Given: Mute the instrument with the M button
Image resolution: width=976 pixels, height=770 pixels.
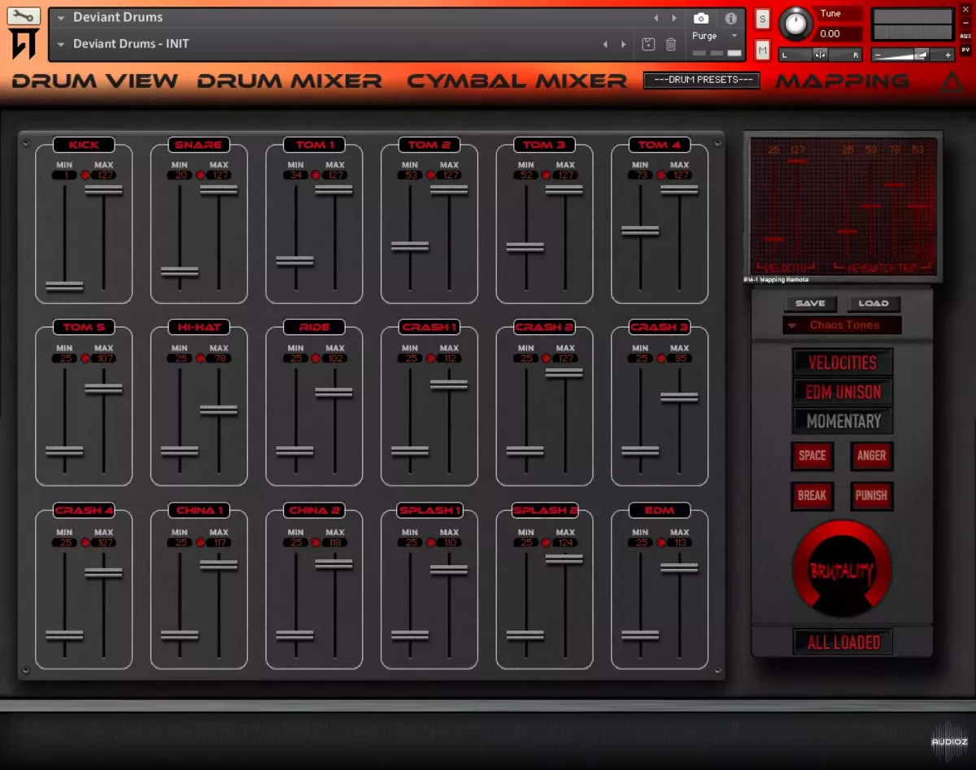Looking at the screenshot, I should tap(762, 50).
